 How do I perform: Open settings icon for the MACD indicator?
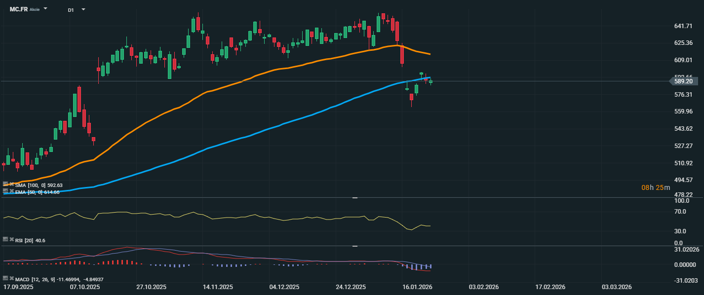(5, 278)
